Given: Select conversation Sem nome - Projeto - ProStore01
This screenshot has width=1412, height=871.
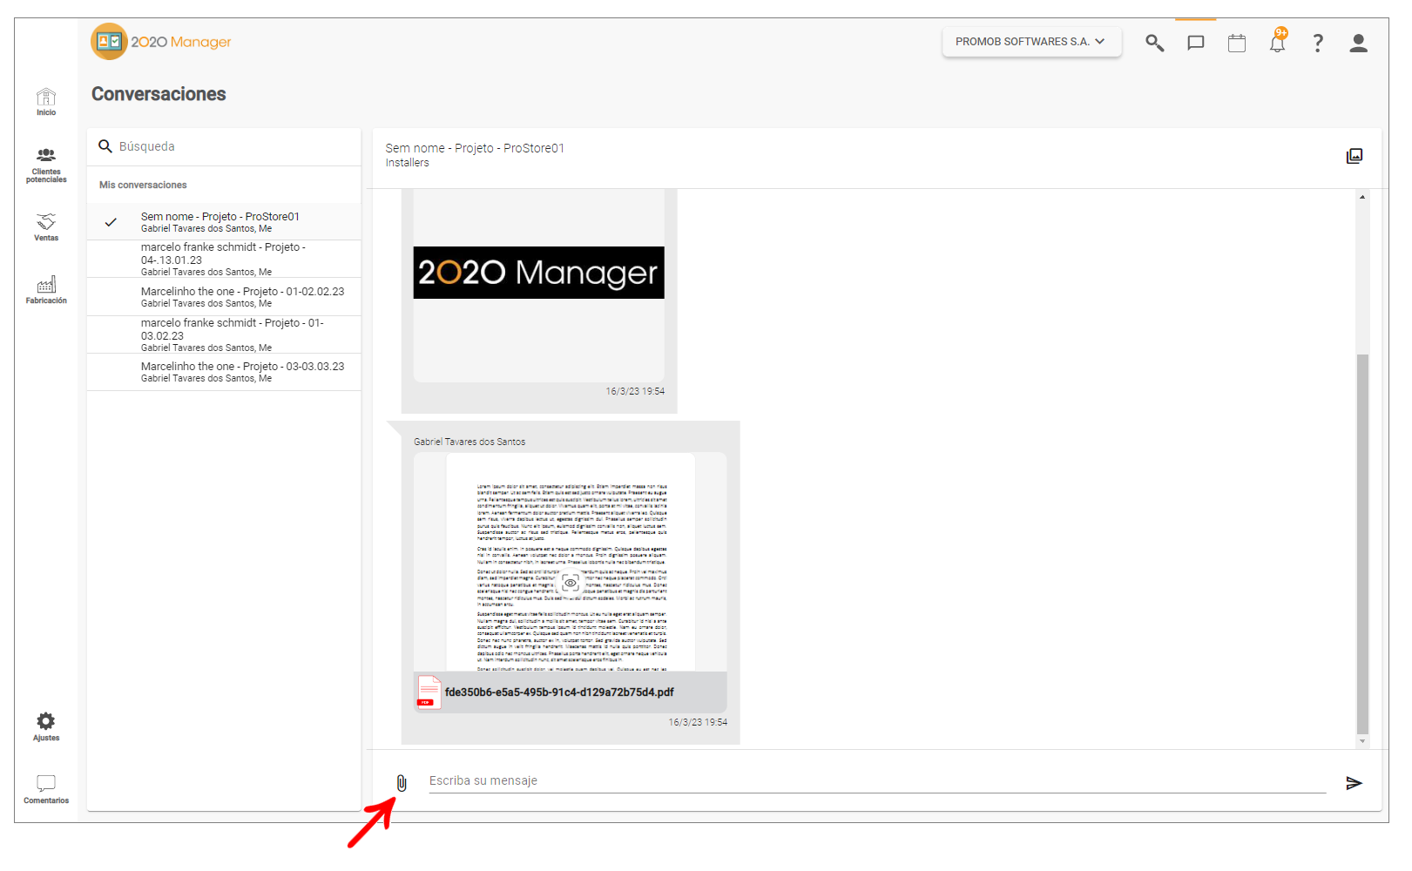Looking at the screenshot, I should [x=224, y=222].
